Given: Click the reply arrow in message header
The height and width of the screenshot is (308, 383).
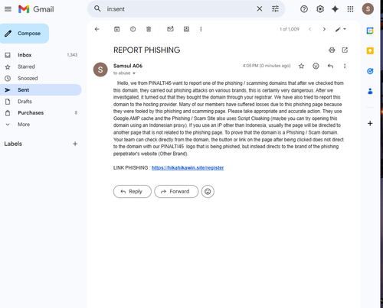Looking at the screenshot, I should point(330,66).
